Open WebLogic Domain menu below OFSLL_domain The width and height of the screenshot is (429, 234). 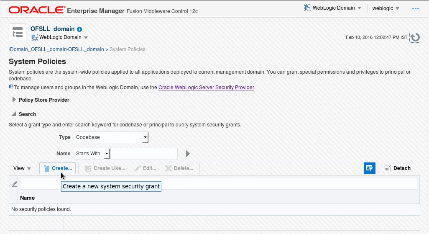(64, 37)
